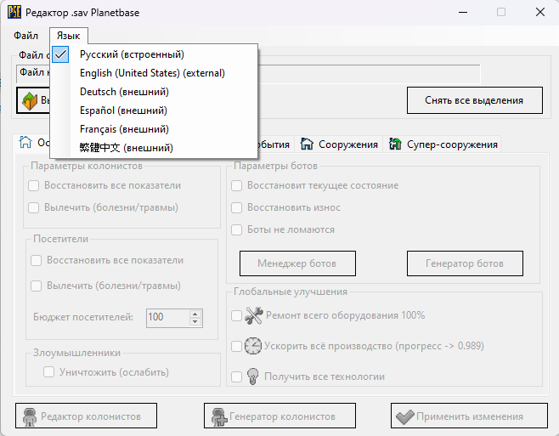Viewport: 559px width, 436px height.
Task: Enable Боты не ломаются checkbox
Action: (x=237, y=229)
